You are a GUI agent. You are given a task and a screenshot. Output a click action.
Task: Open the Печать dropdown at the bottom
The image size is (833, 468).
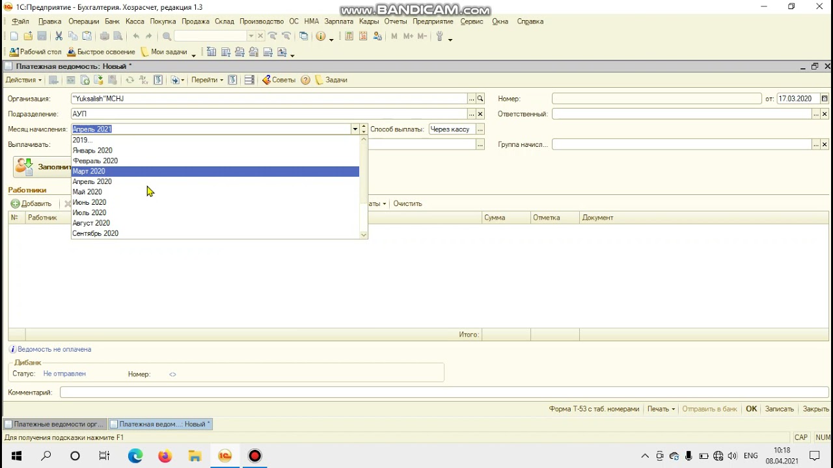(661, 409)
